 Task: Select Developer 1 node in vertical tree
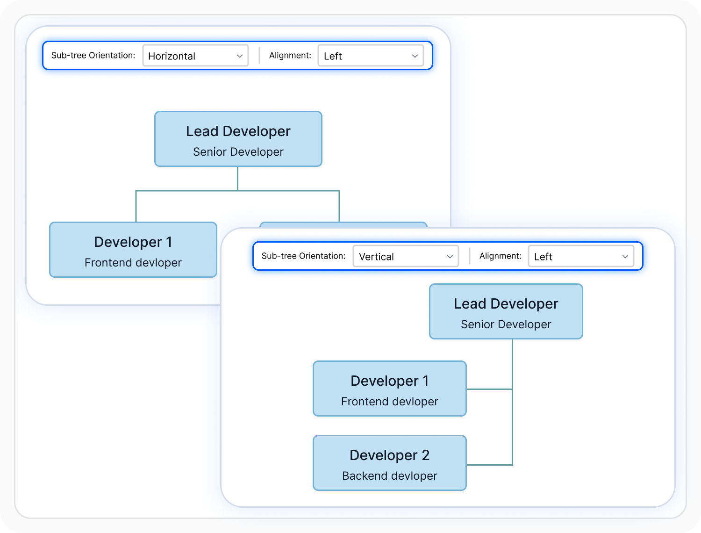click(390, 389)
